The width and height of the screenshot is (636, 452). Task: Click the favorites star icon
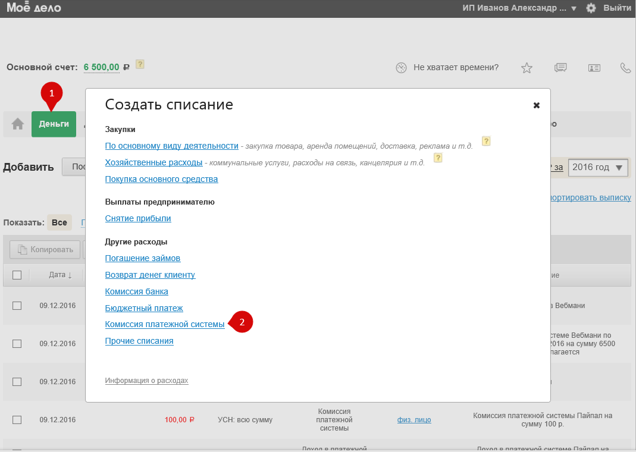527,68
